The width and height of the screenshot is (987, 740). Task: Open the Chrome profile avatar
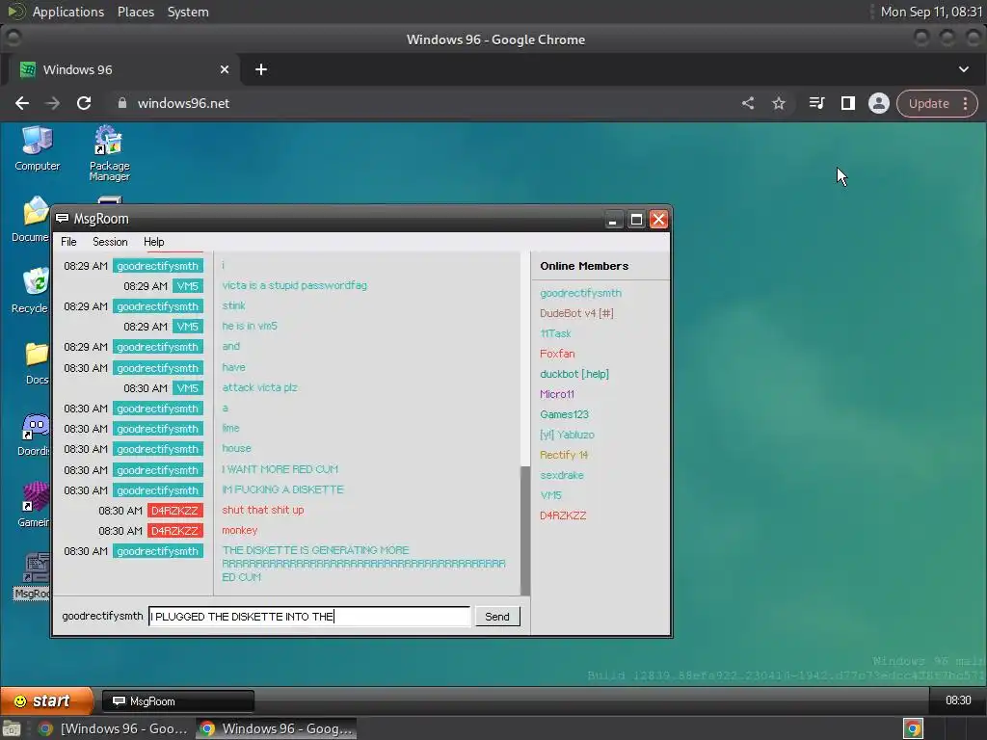coord(879,103)
